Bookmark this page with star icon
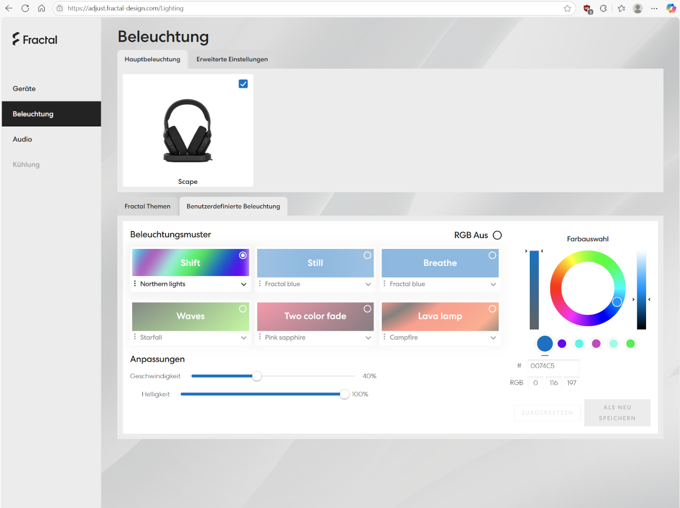 [567, 9]
